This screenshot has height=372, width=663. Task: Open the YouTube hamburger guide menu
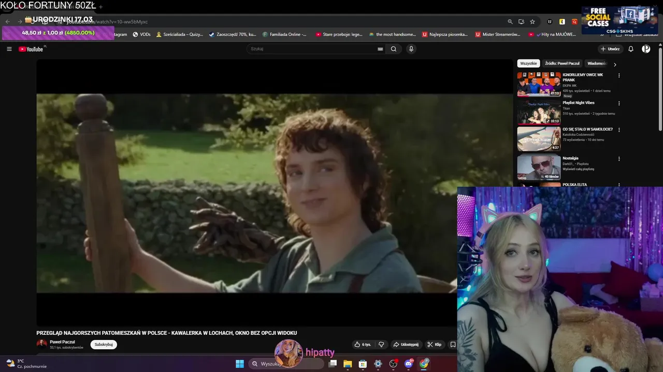9,49
